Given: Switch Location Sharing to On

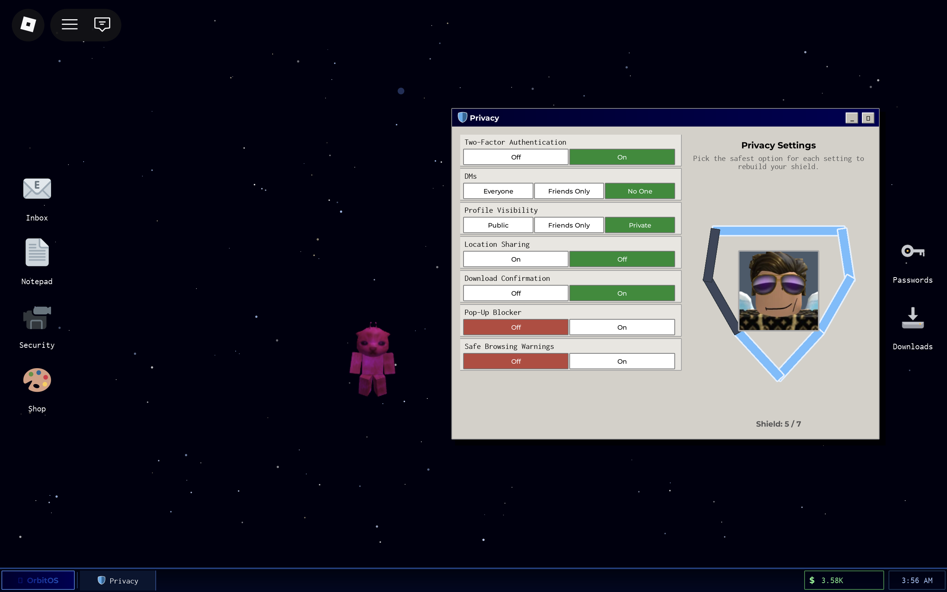Looking at the screenshot, I should point(515,259).
